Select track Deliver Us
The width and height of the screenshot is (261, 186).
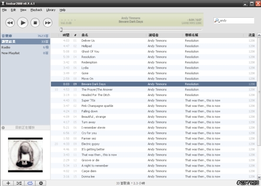click(154, 40)
